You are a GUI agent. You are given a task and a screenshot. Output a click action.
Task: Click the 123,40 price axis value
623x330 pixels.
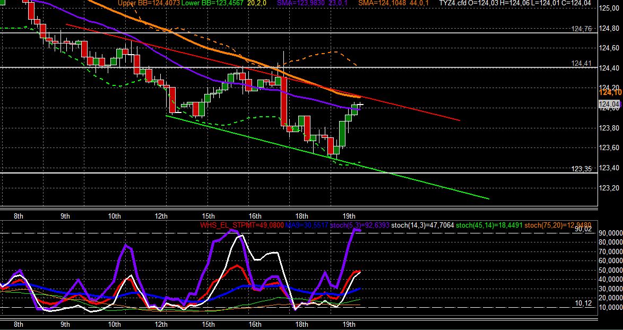point(610,168)
